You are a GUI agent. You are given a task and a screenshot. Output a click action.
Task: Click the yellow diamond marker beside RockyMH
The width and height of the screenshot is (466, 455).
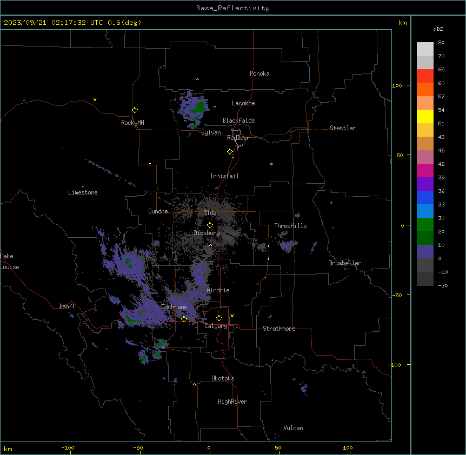pos(135,110)
